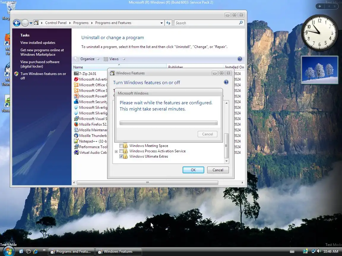Open View installed updates task

click(x=38, y=43)
